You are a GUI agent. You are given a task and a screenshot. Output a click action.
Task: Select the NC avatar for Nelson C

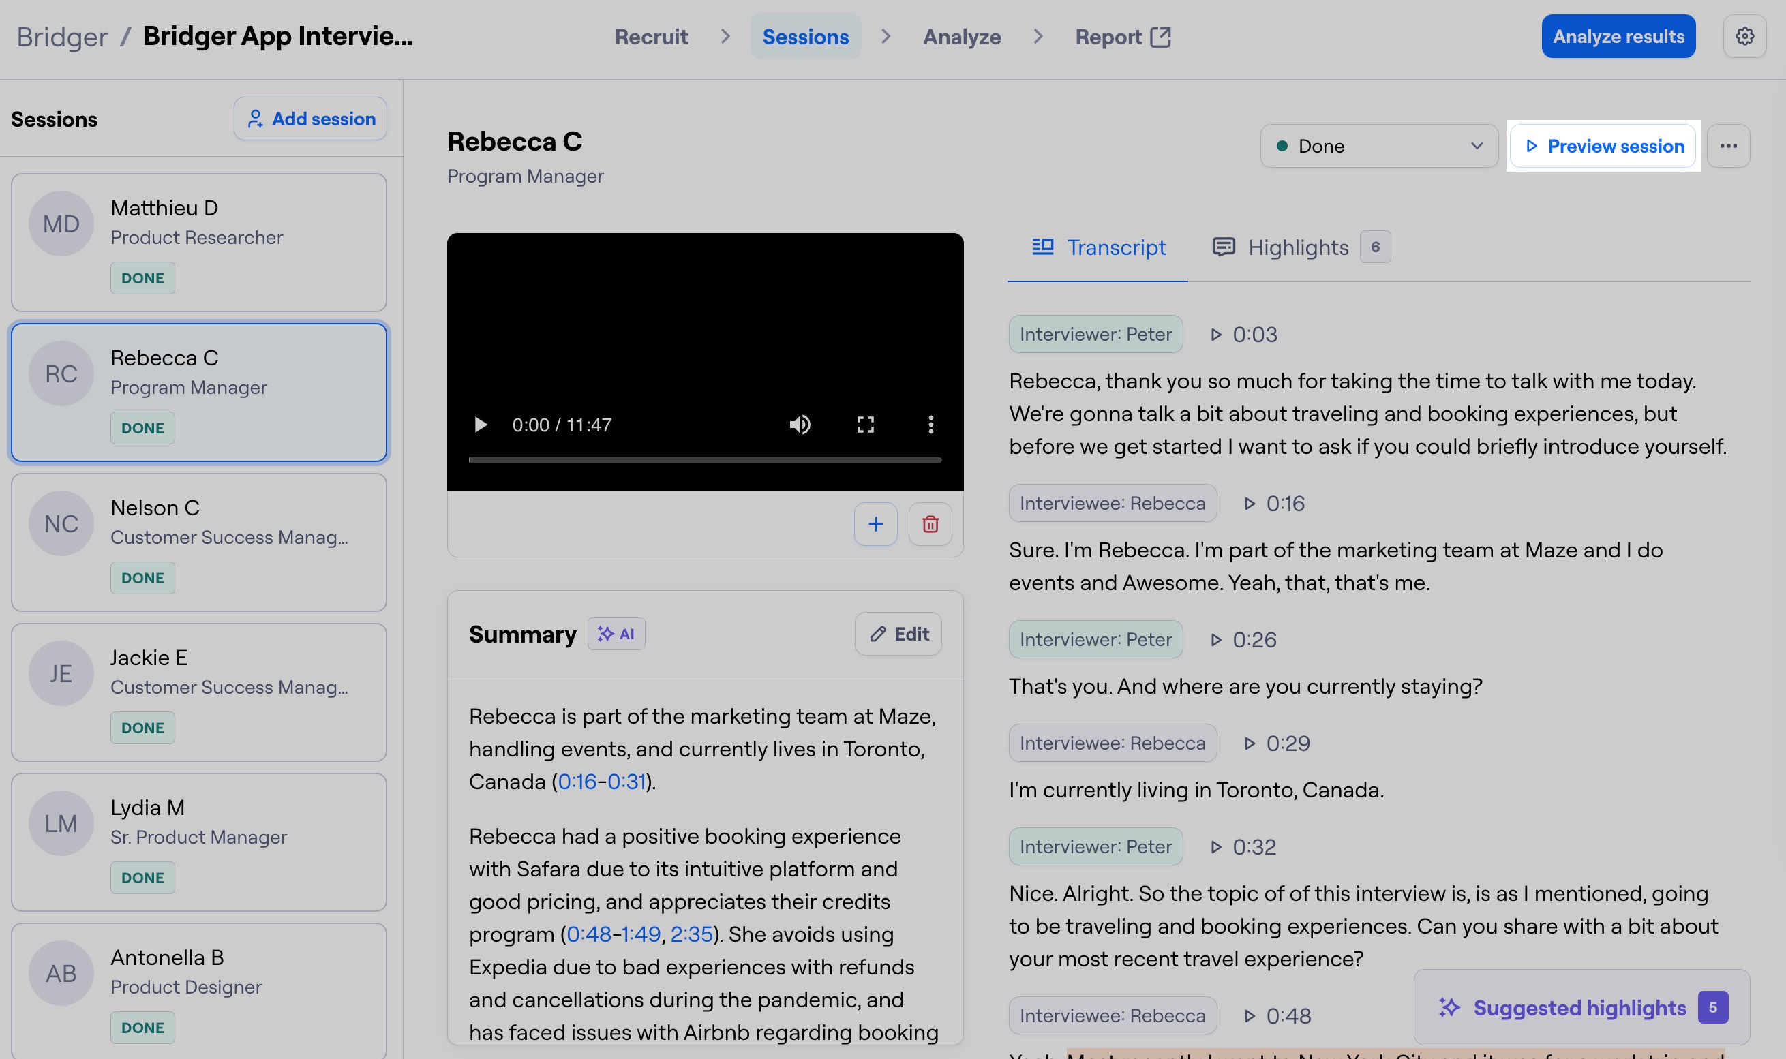[x=61, y=524]
